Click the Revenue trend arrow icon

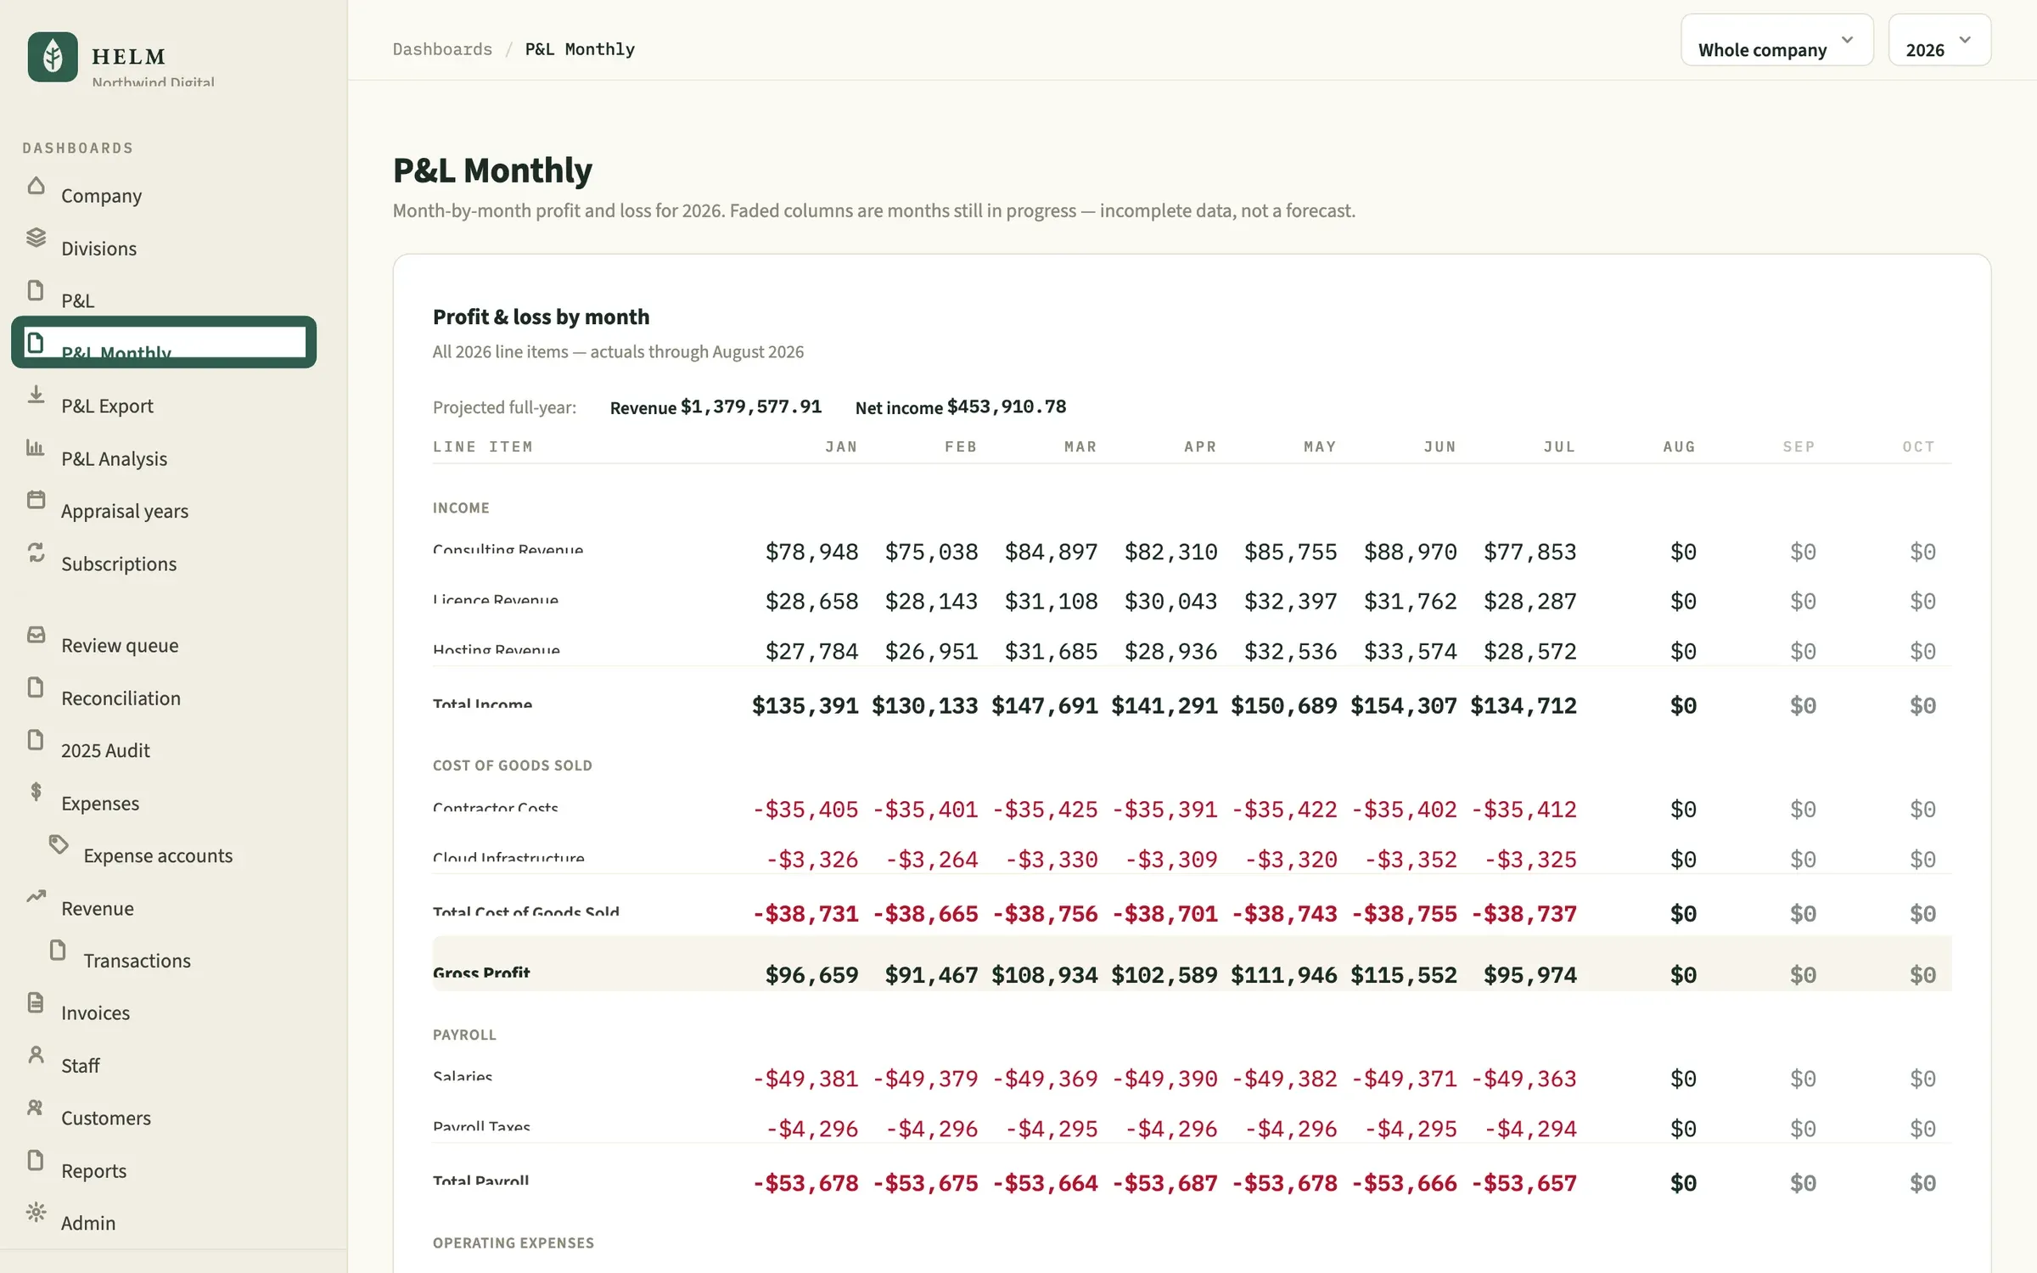36,897
